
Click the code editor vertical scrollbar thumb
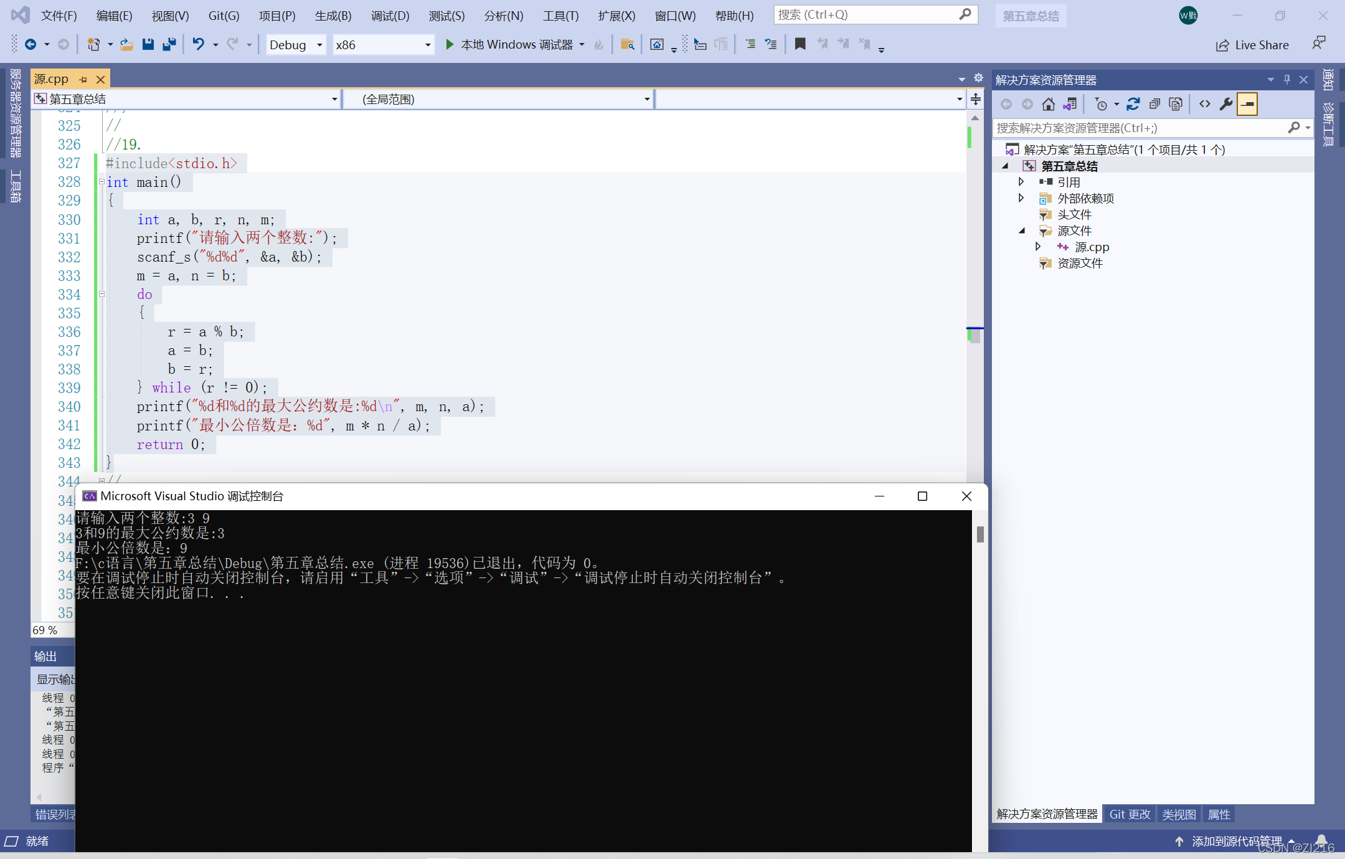[x=975, y=335]
